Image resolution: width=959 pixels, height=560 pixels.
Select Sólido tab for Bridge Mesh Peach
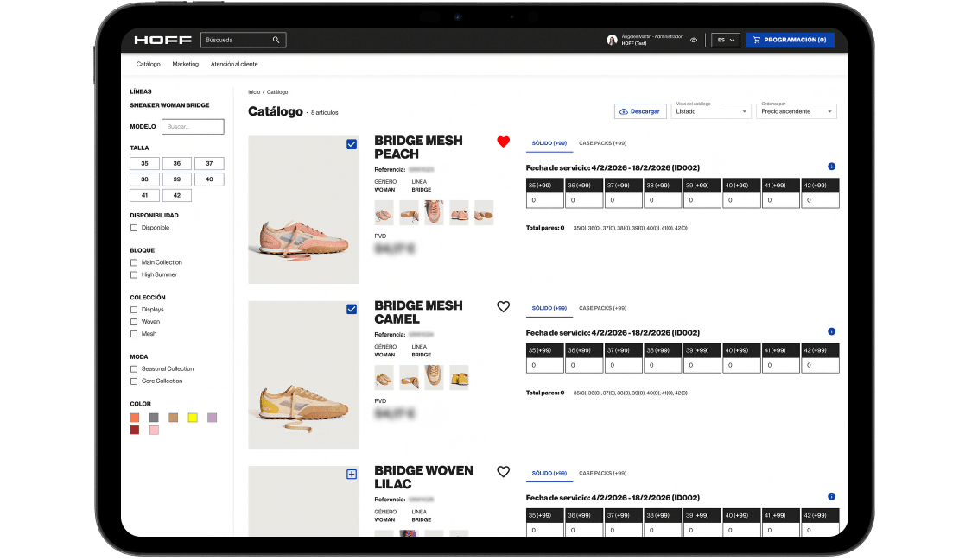click(549, 143)
